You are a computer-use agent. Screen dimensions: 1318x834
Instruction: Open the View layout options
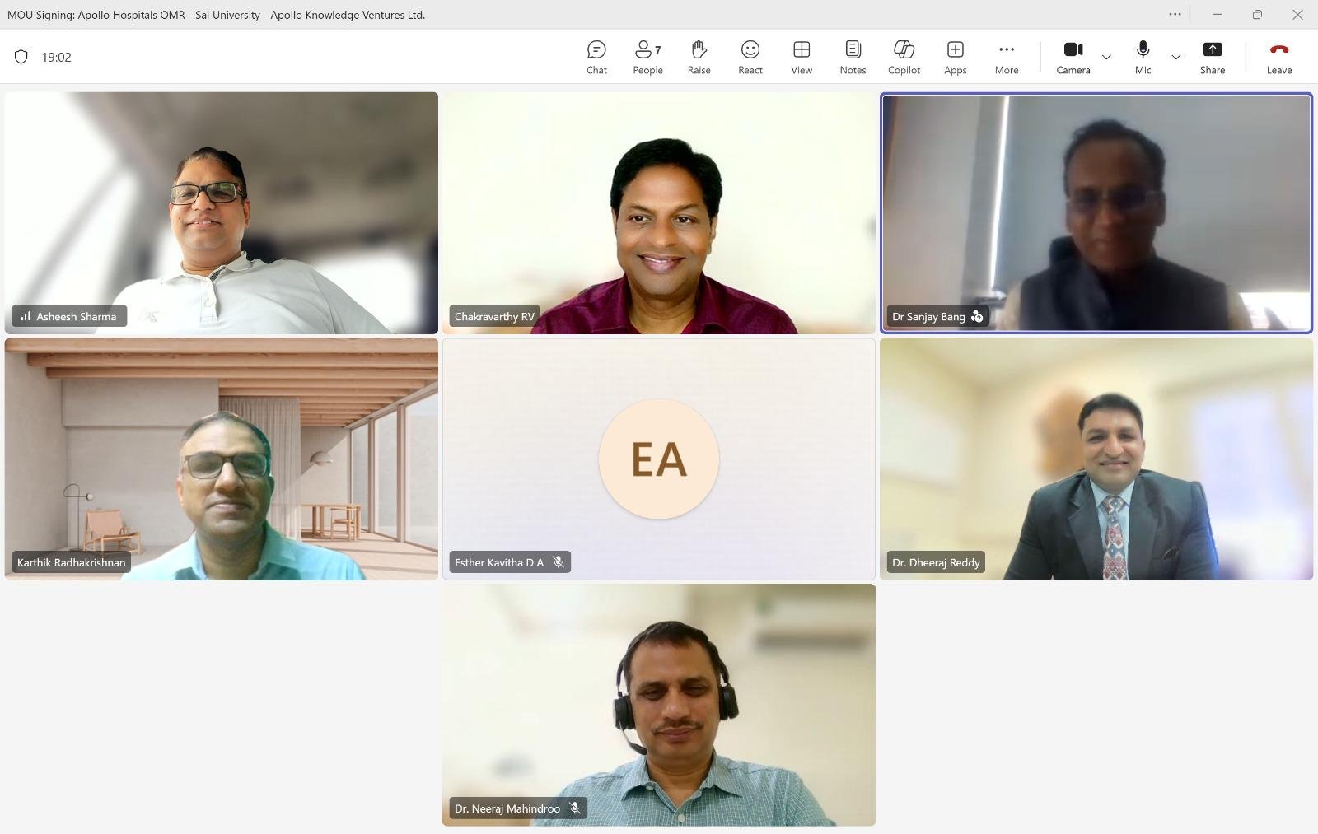point(801,58)
